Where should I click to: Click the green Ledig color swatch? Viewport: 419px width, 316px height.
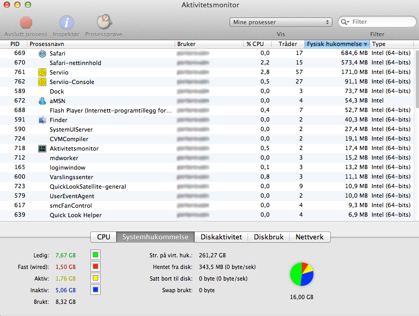point(96,255)
